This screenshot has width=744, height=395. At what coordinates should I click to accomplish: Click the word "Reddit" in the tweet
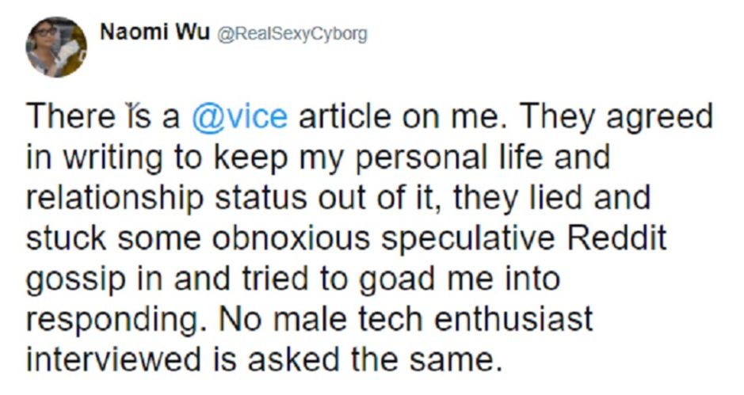(x=617, y=238)
